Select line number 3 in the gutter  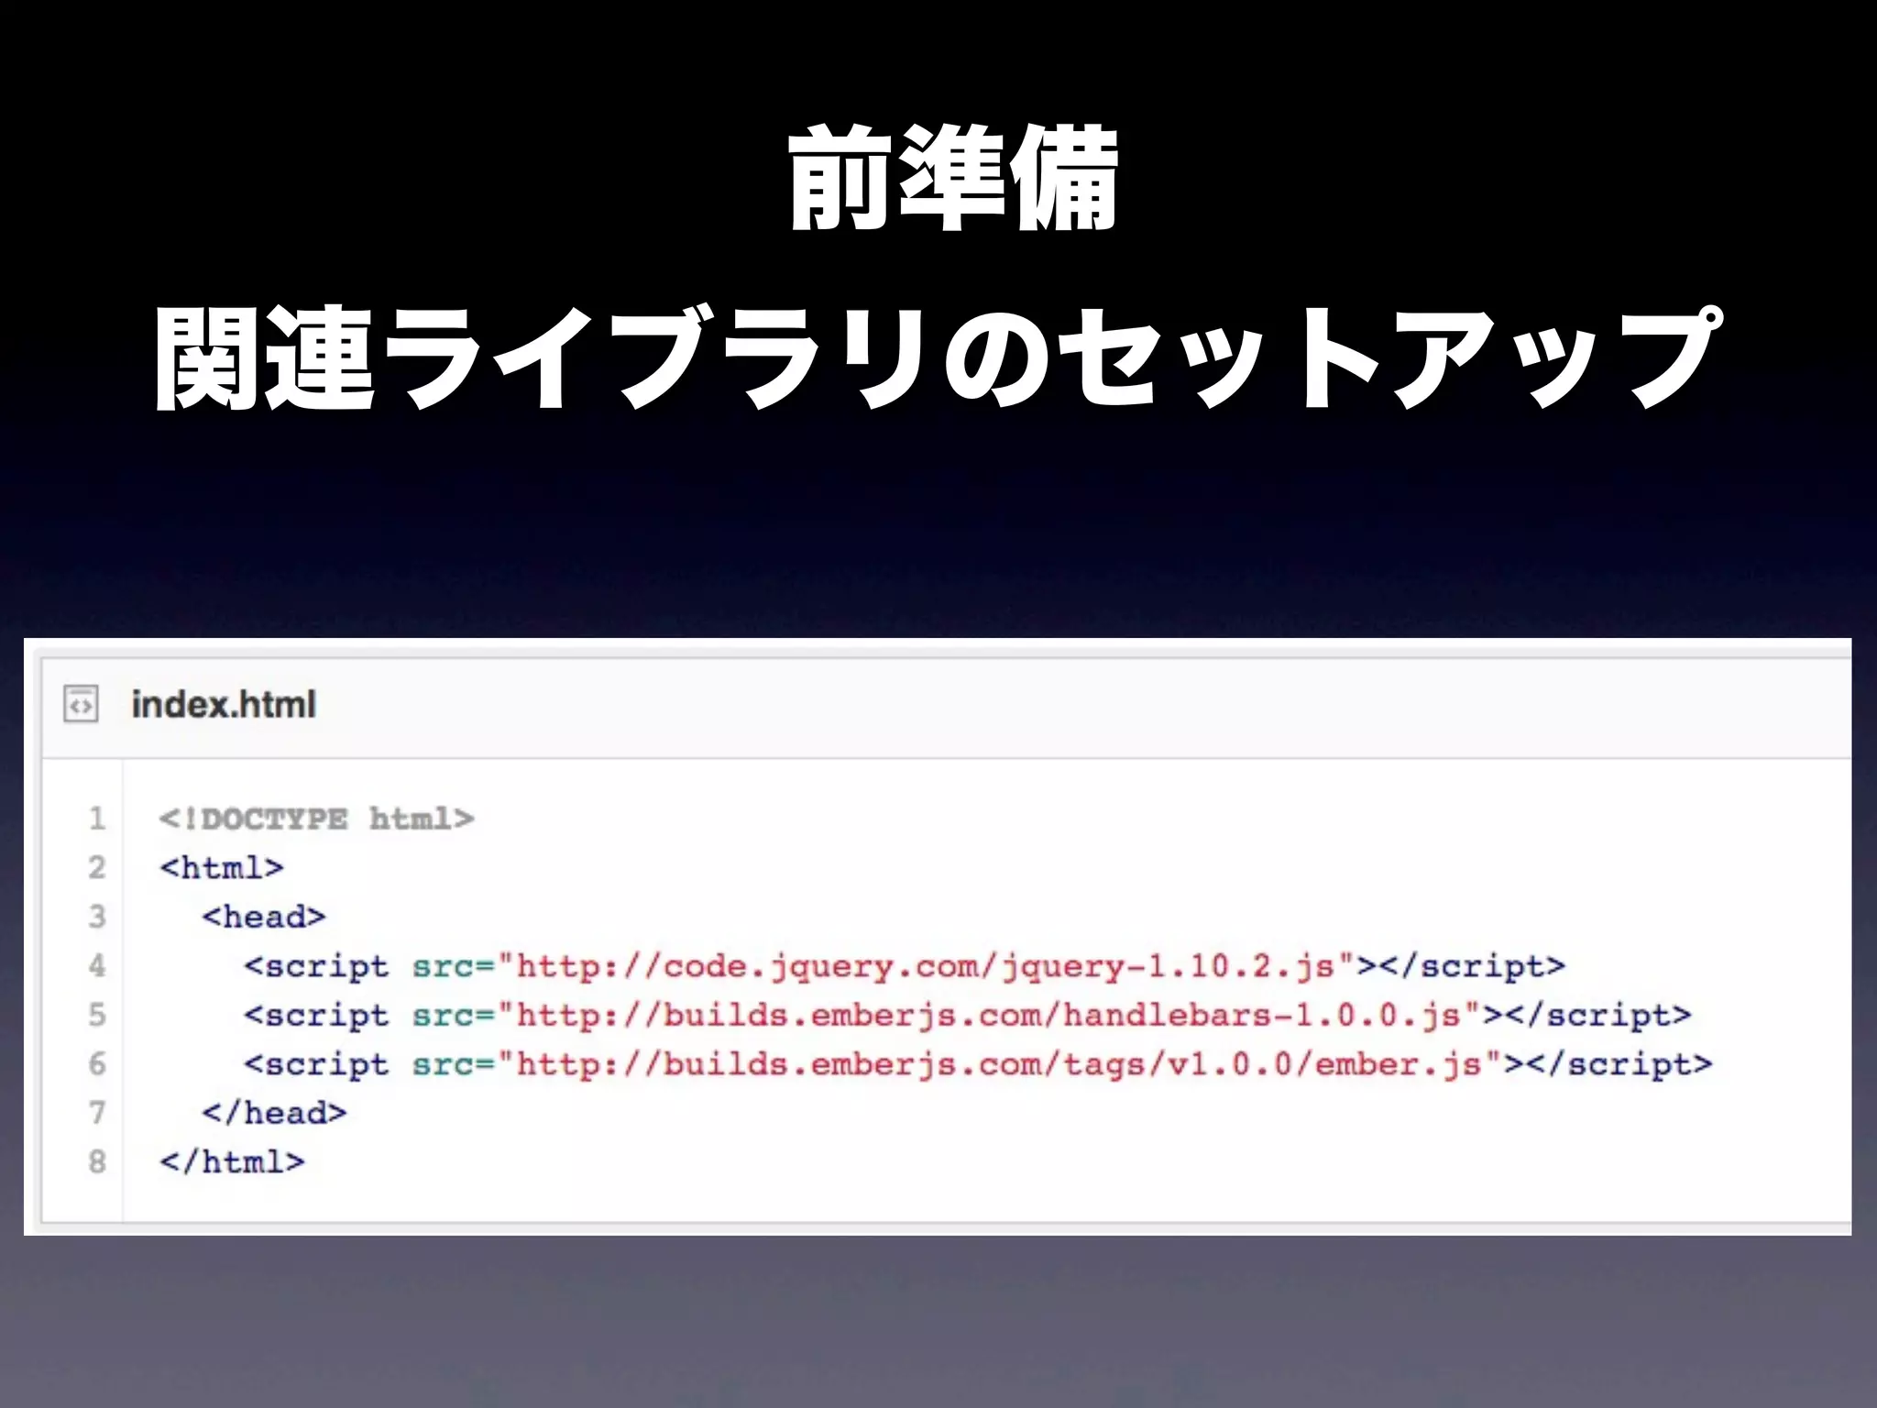(x=97, y=916)
